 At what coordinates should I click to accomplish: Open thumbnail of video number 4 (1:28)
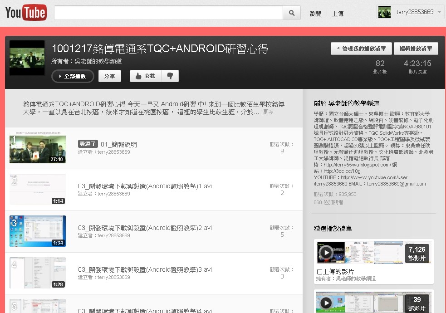[x=38, y=273]
